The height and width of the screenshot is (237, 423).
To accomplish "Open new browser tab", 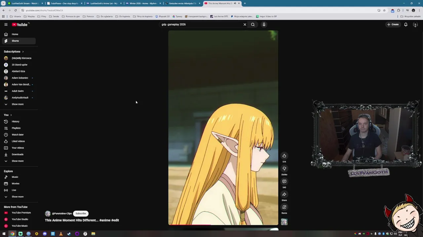I will 245,3.
